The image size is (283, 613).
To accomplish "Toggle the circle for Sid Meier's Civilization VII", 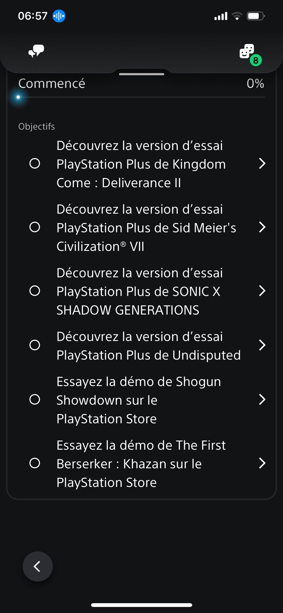I will (35, 227).
